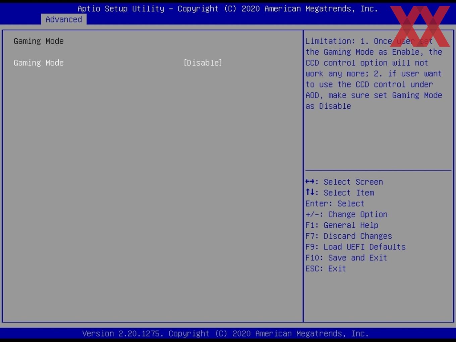Click the Select Screen key hint
Screen dimensions: 456x342
click(x=344, y=182)
